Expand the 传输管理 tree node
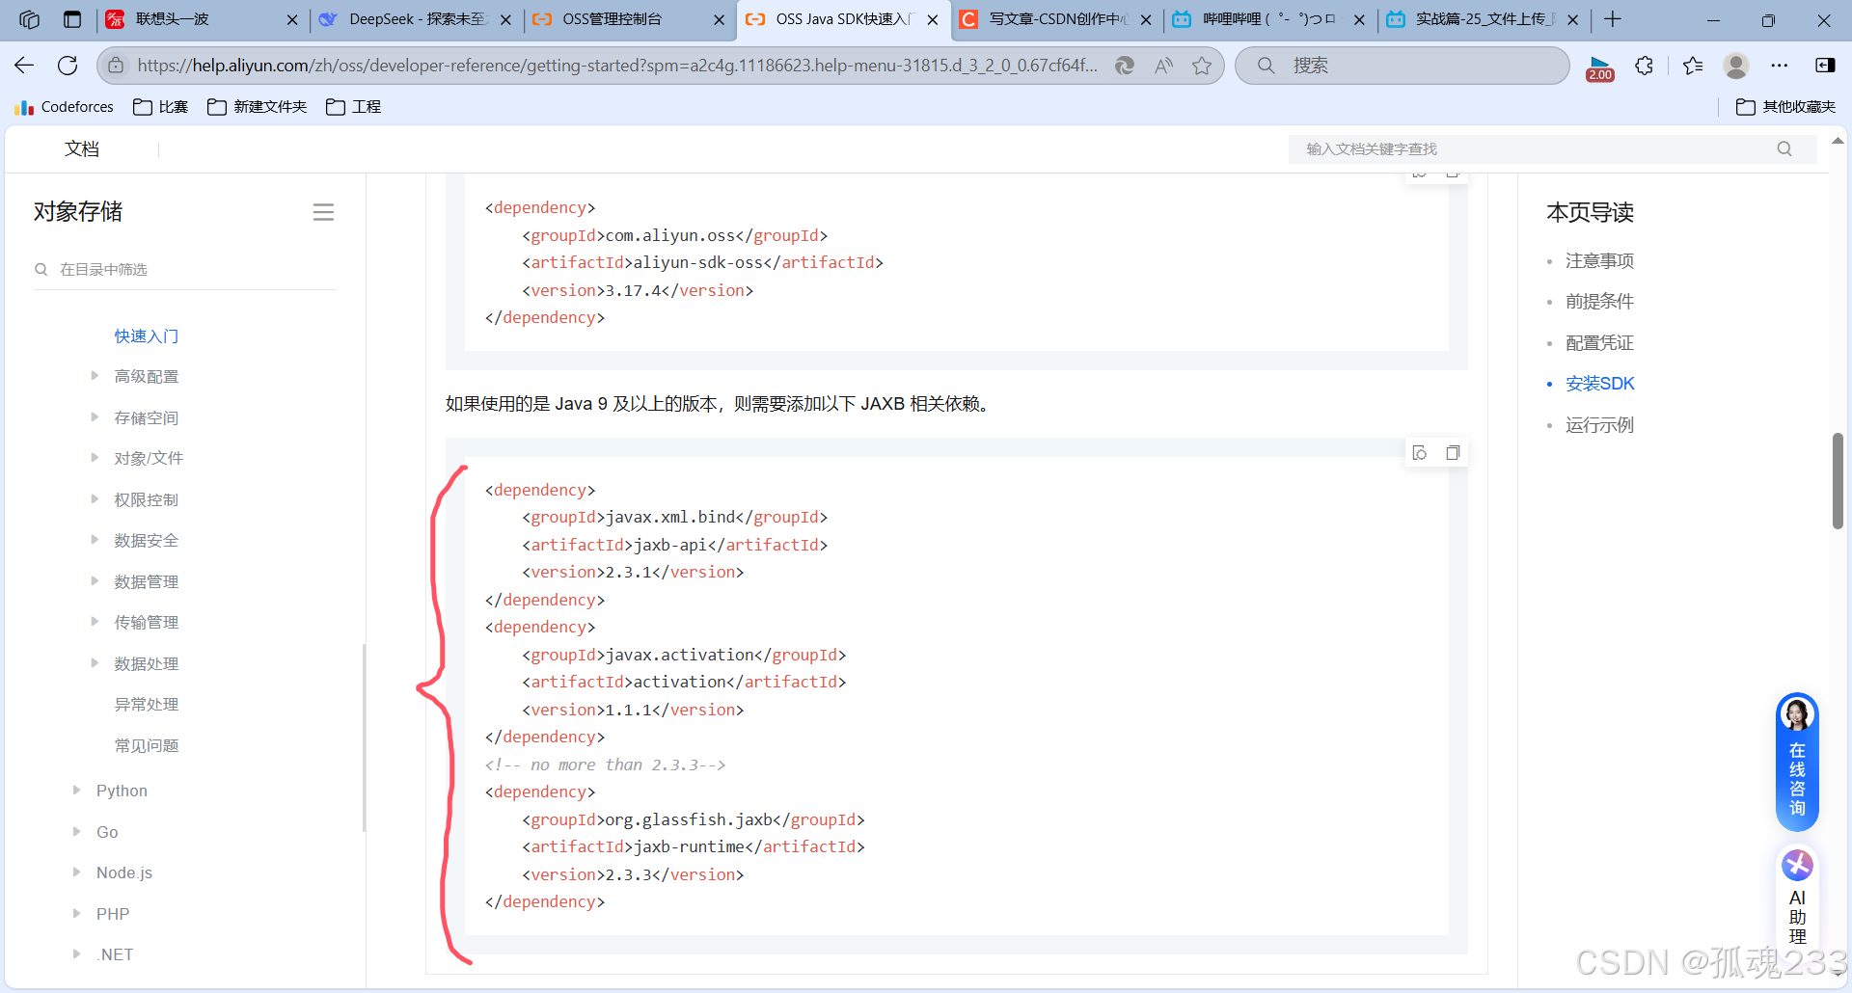 pyautogui.click(x=95, y=622)
